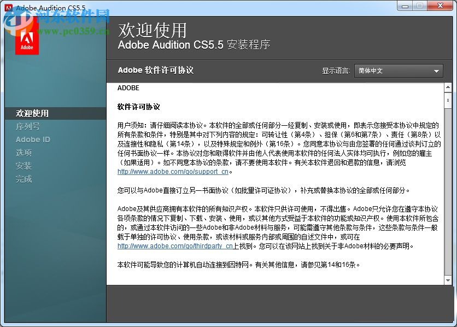Select the 完成 step in the sidebar
The image size is (457, 327).
[24, 179]
